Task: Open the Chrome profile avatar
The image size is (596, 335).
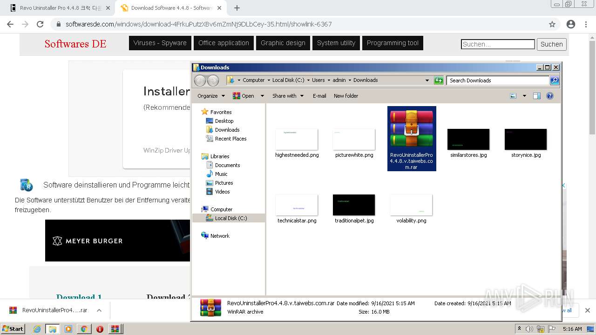Action: (x=571, y=24)
